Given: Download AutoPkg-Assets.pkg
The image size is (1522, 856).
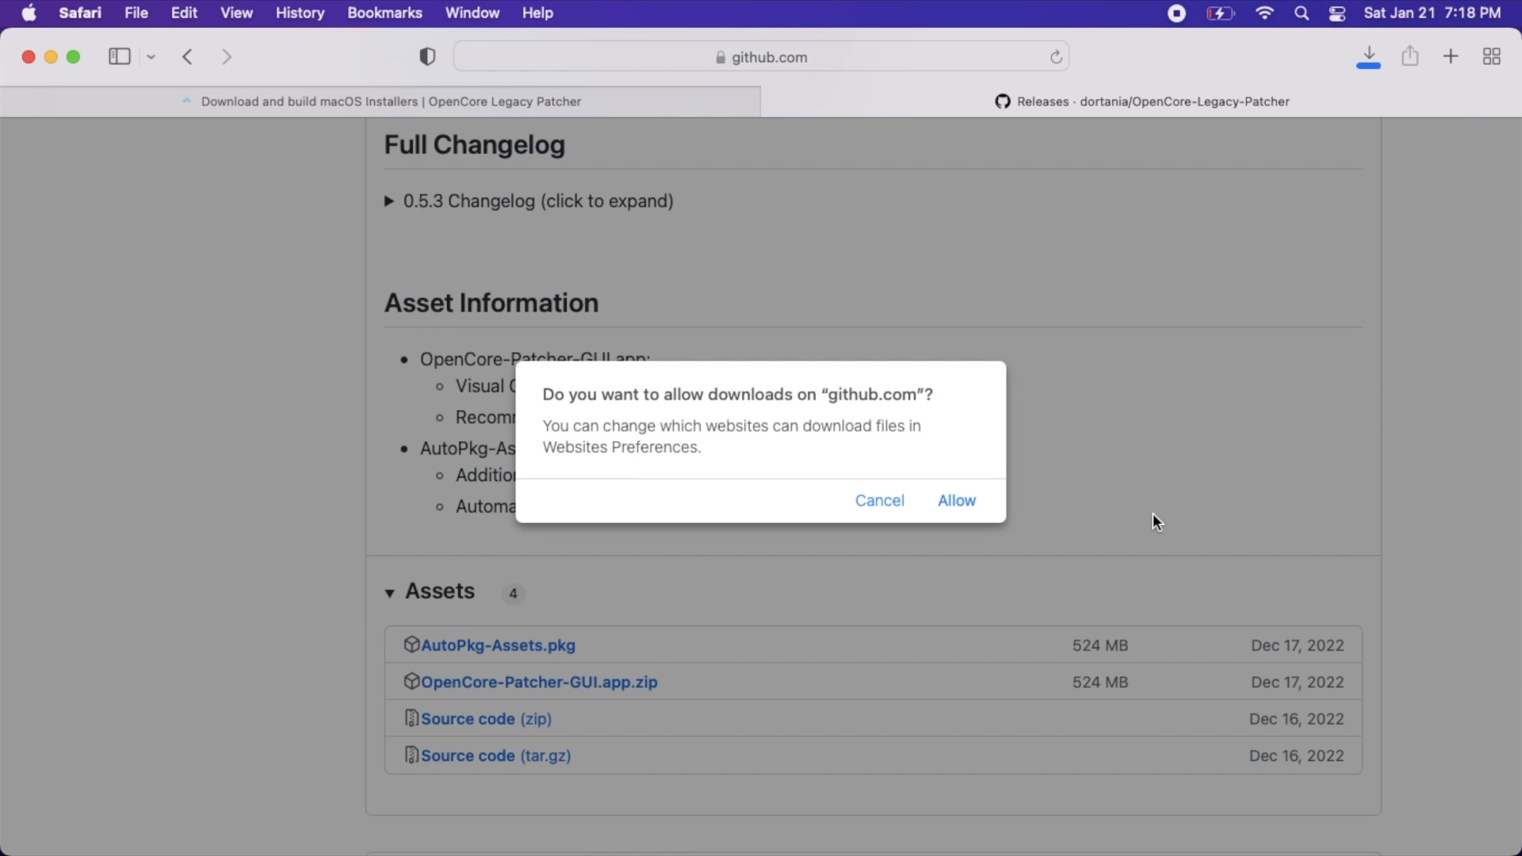Looking at the screenshot, I should pyautogui.click(x=498, y=645).
